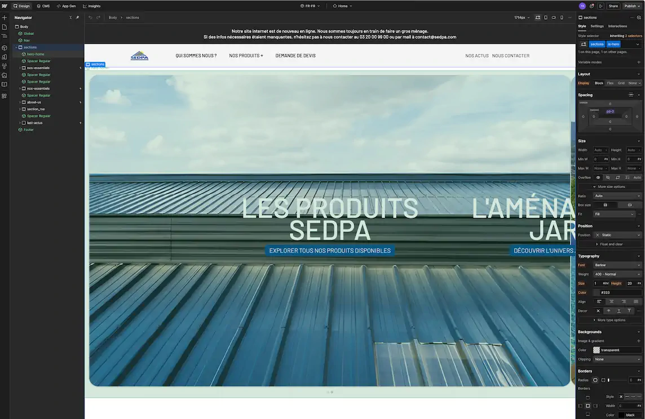Click the is-hero class chip
This screenshot has height=419, width=645.
pos(613,44)
